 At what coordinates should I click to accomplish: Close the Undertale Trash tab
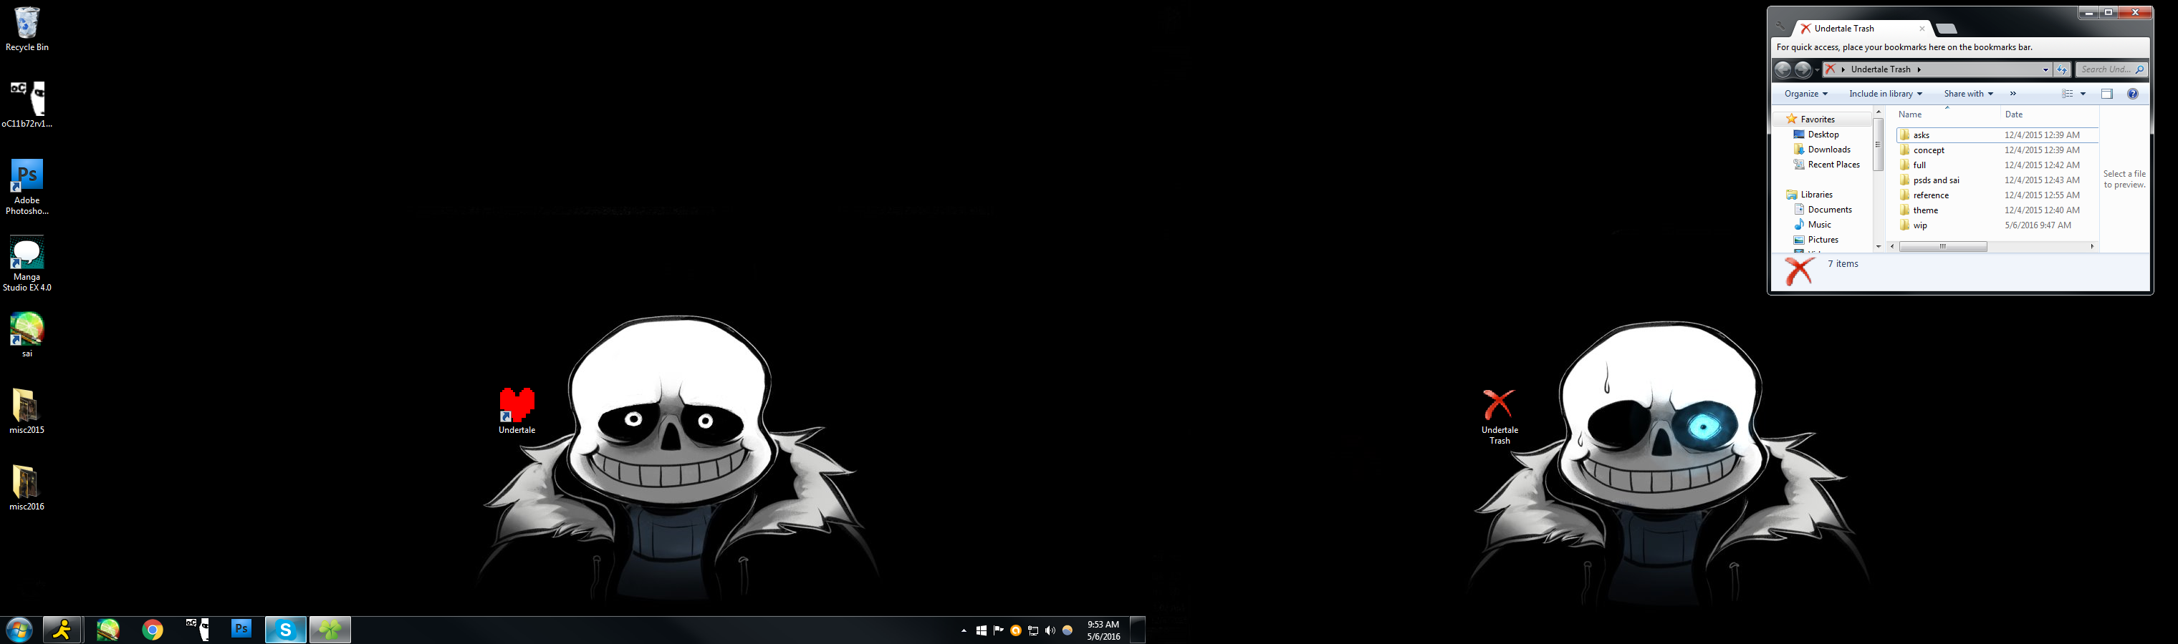(x=1922, y=28)
